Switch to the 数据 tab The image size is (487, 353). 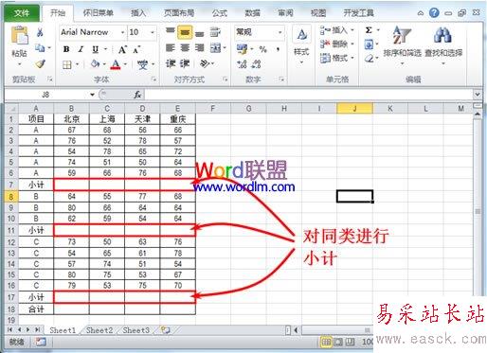(253, 13)
